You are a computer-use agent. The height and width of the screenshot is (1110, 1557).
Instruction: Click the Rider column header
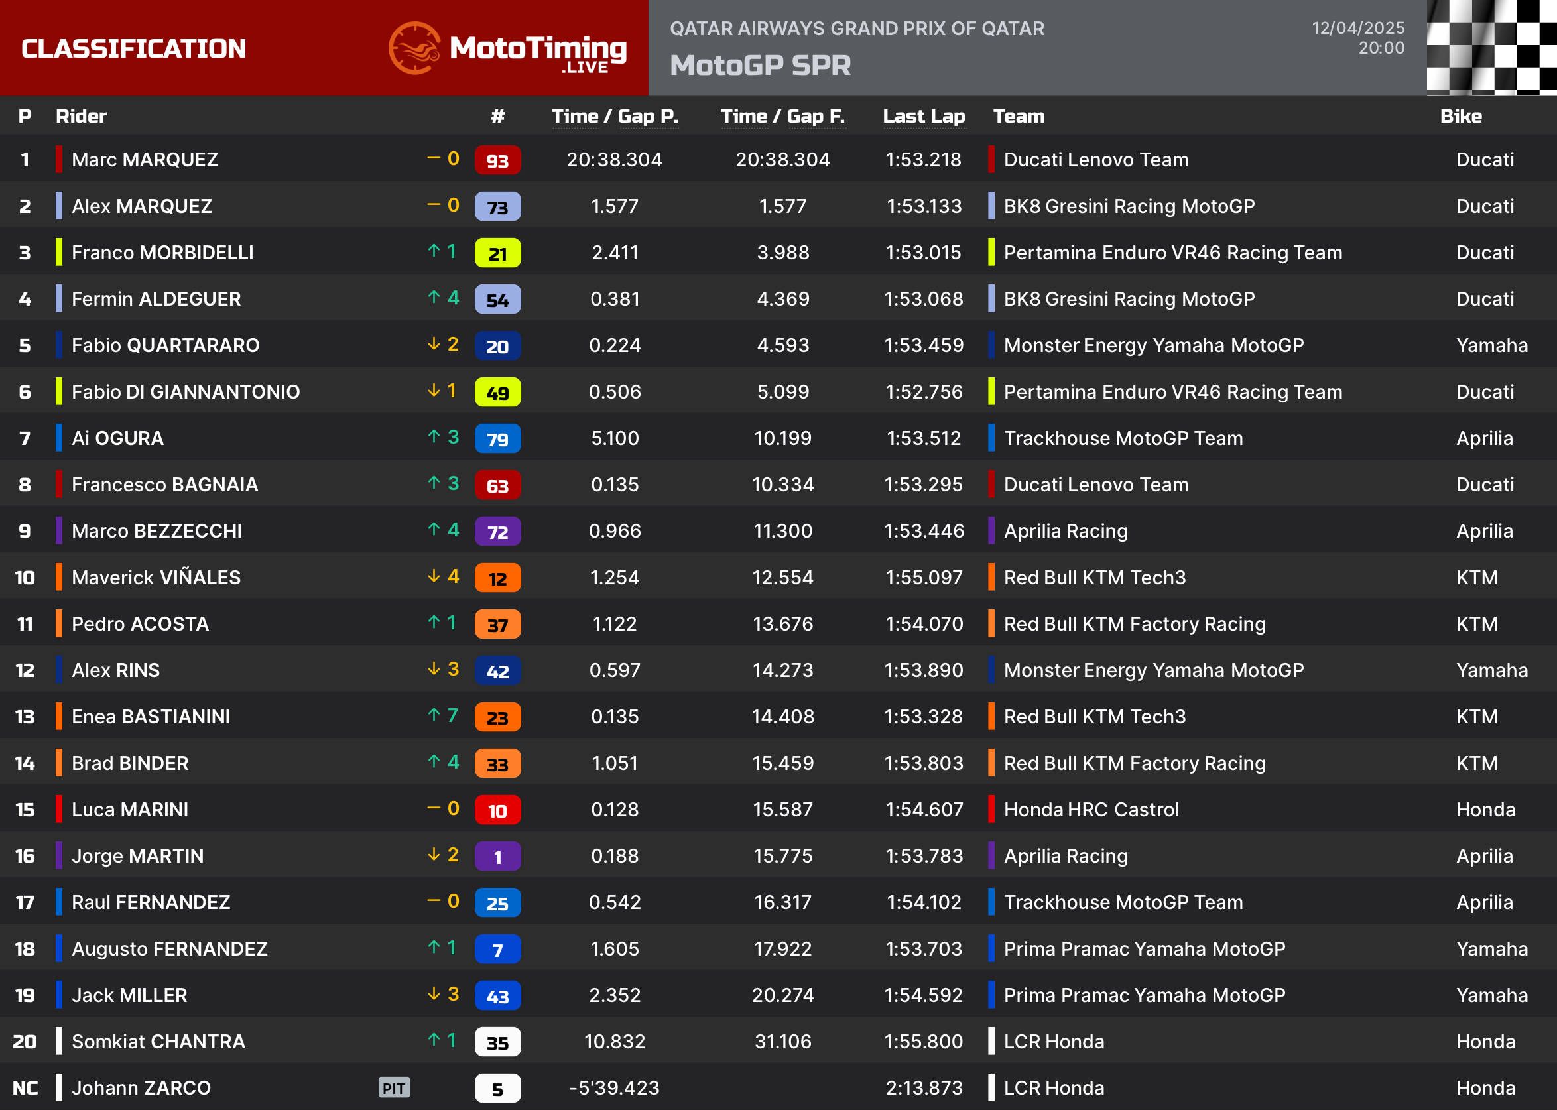click(82, 116)
